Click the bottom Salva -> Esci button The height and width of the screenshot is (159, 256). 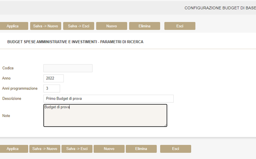click(x=77, y=149)
